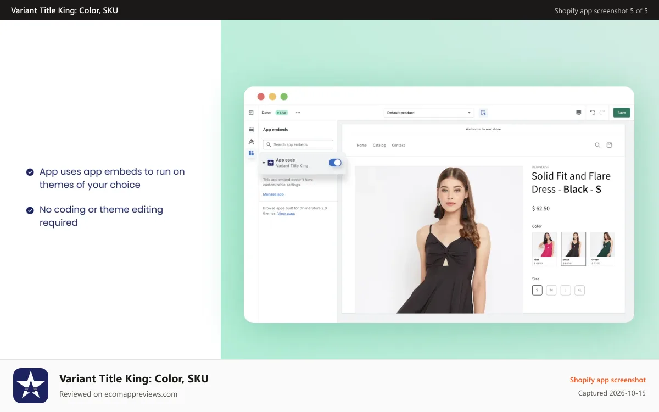This screenshot has height=412, width=659.
Task: Click the main black dress product image
Action: (439, 240)
